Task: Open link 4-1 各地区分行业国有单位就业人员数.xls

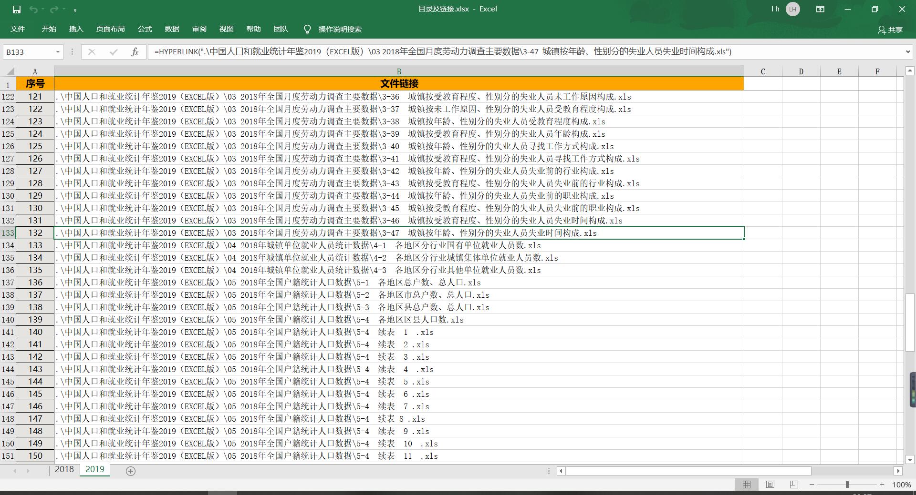Action: click(298, 245)
